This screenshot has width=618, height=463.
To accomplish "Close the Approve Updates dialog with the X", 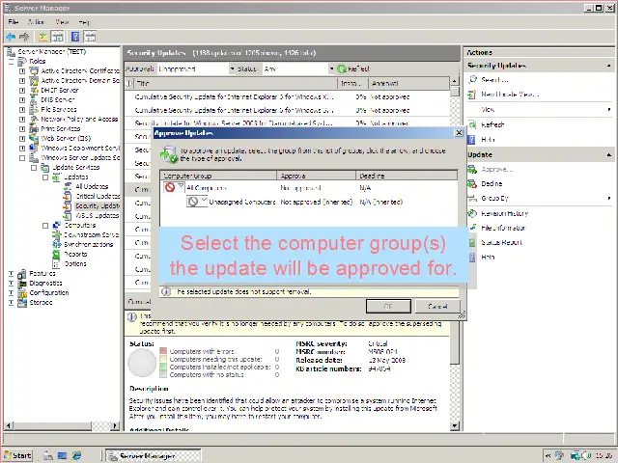I will click(x=459, y=133).
